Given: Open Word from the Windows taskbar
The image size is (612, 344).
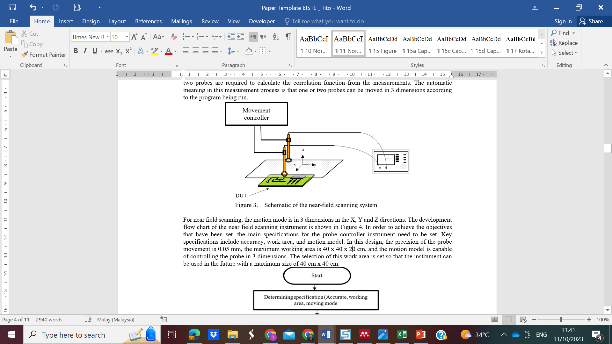Looking at the screenshot, I should [x=325, y=334].
